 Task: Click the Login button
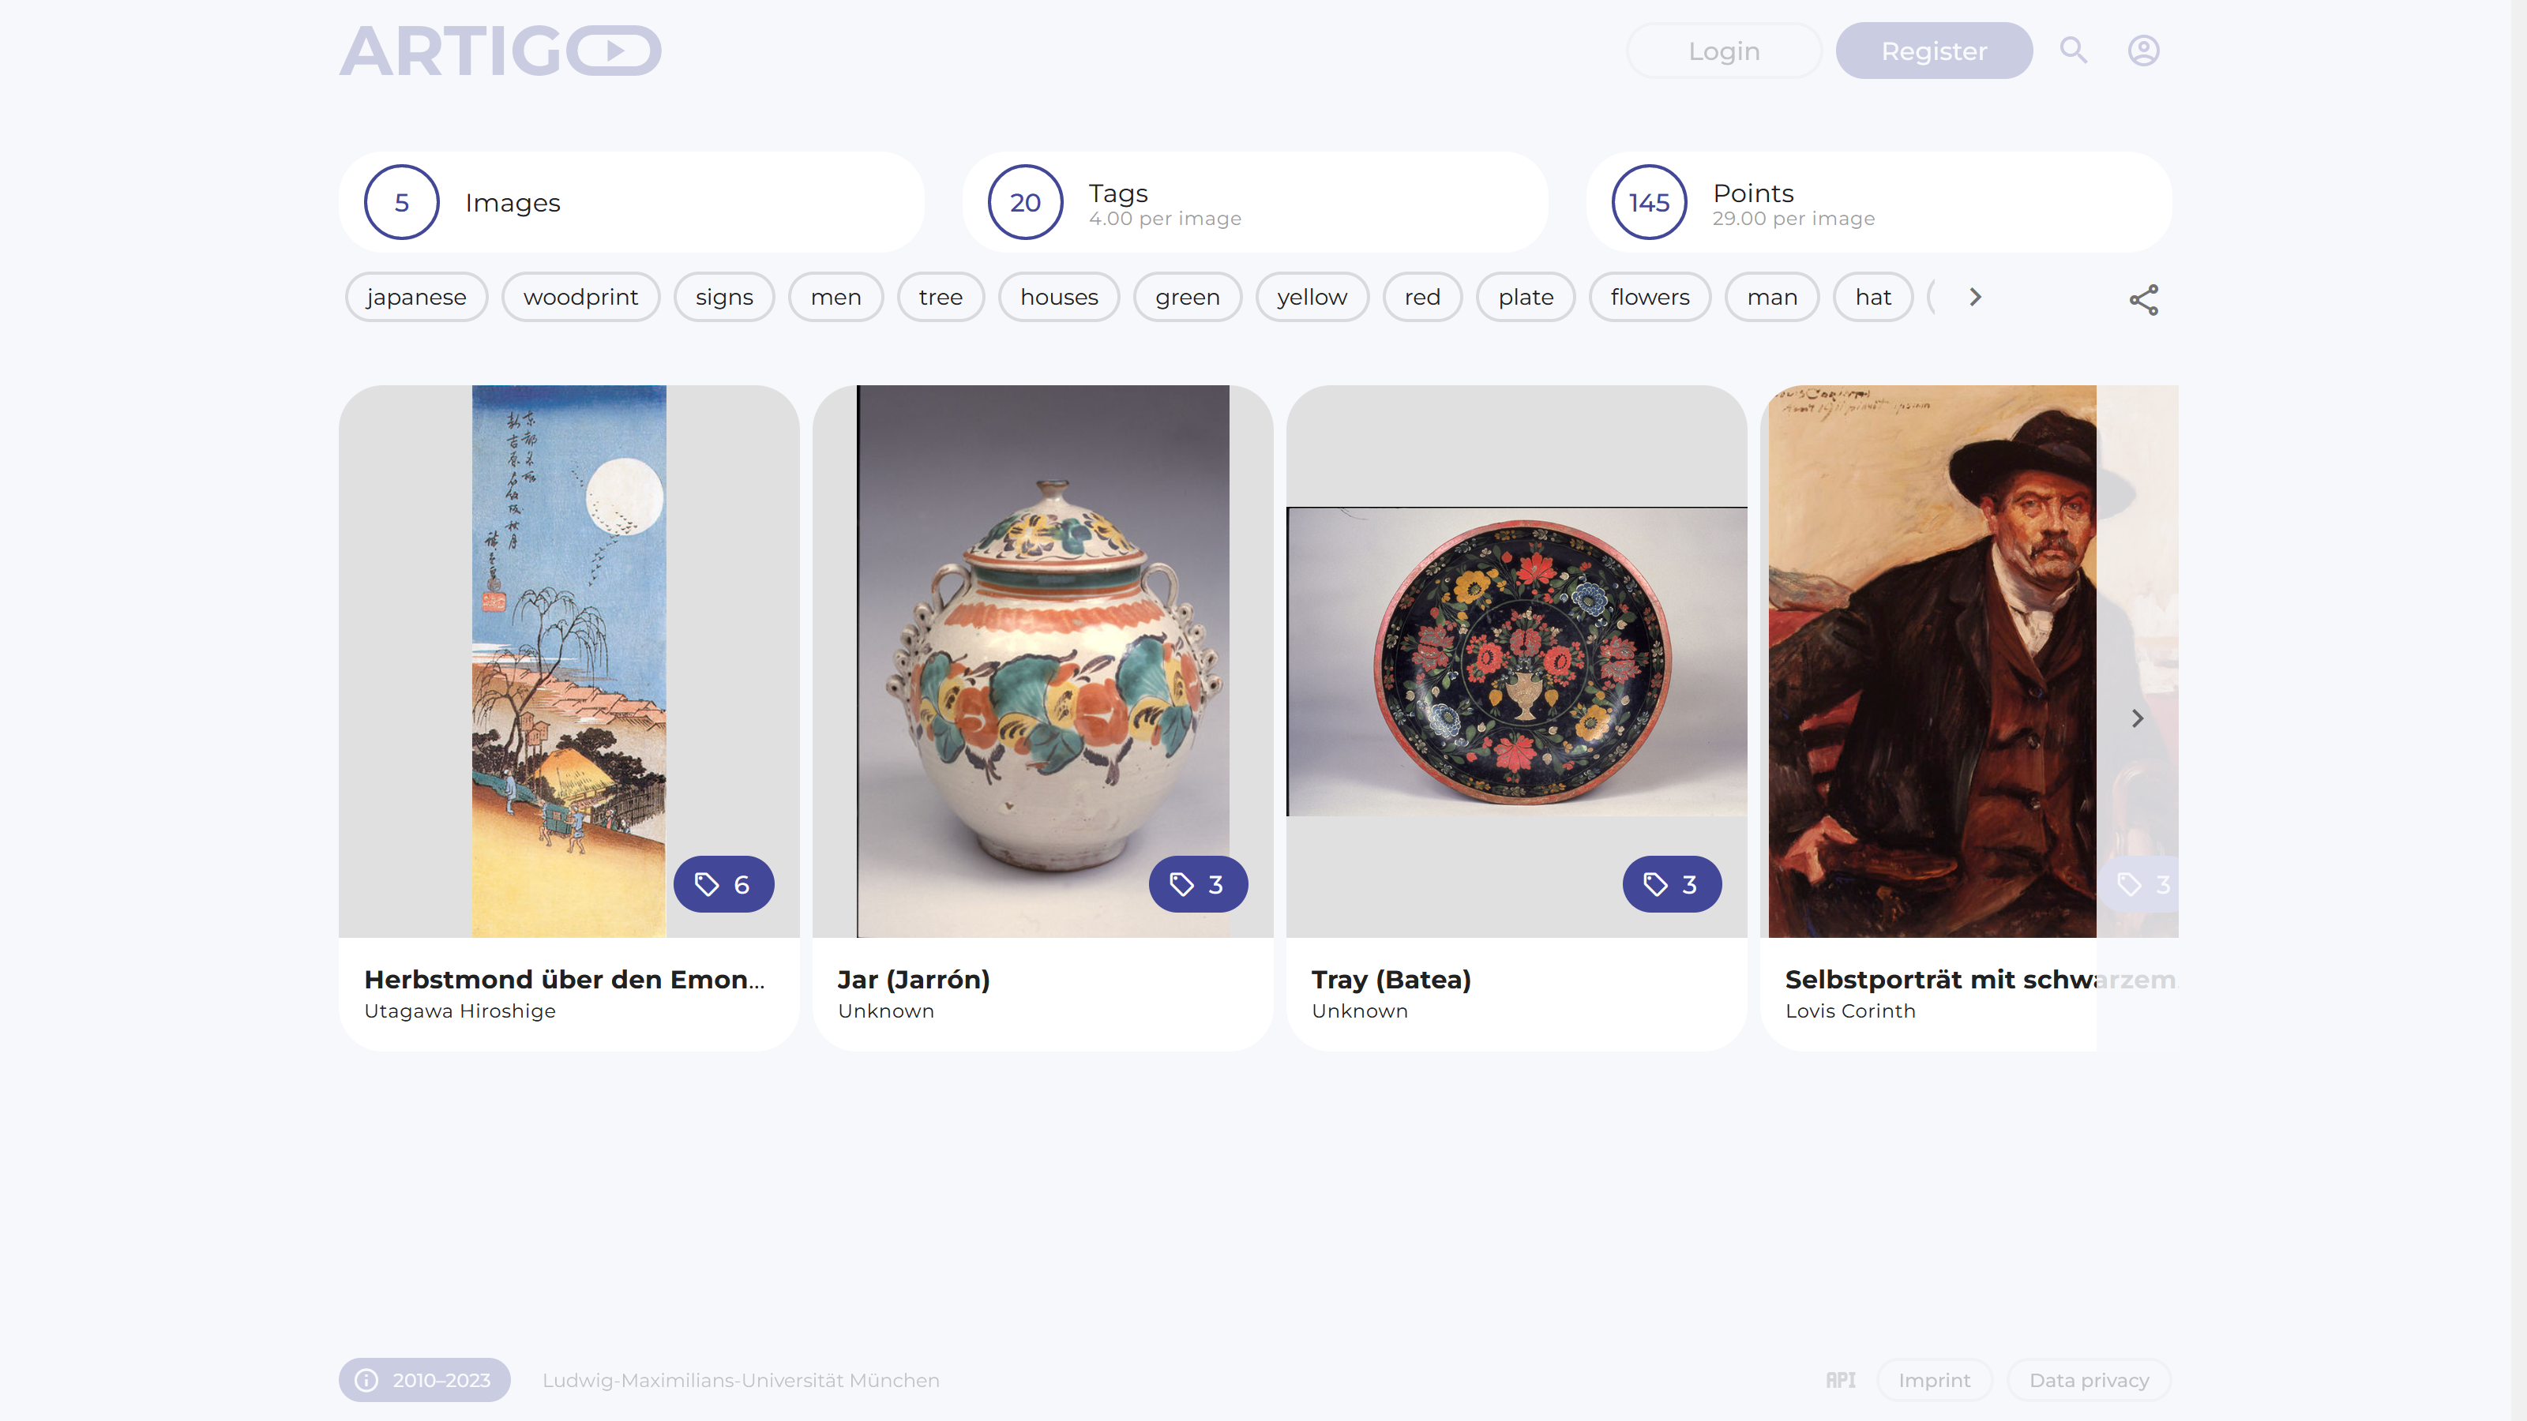(x=1724, y=51)
